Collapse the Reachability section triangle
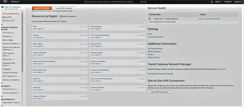This screenshot has width=244, height=108. 2,97
